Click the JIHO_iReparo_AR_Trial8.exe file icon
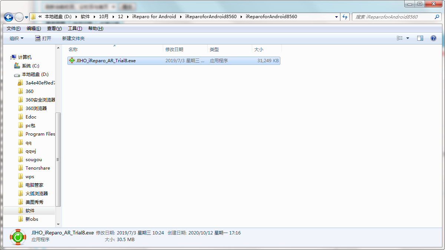 coord(72,60)
